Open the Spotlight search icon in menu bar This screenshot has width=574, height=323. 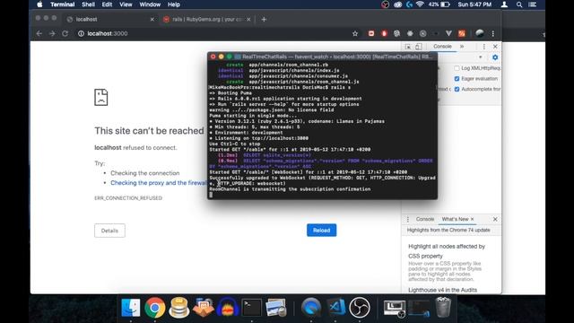[519, 4]
